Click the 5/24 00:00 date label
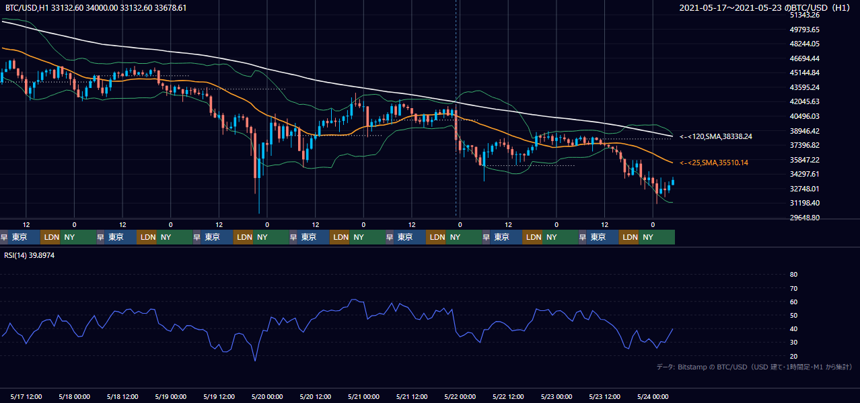The height and width of the screenshot is (403, 860). coord(654,396)
